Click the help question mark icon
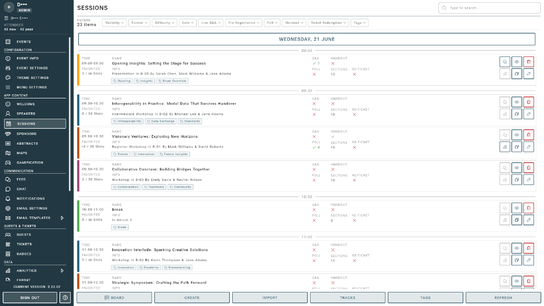Viewport: 544px width, 306px height. pyautogui.click(x=65, y=298)
